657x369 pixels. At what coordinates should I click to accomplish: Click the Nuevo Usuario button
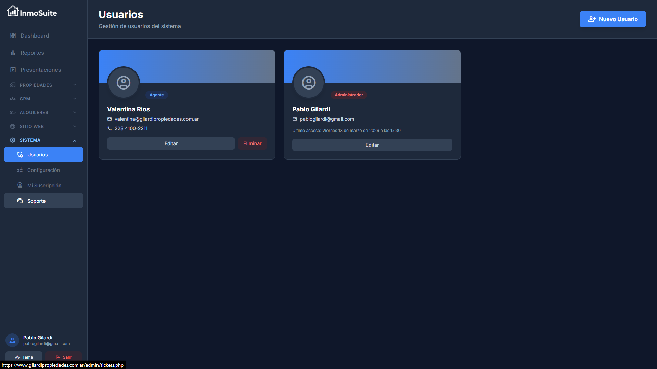pyautogui.click(x=613, y=19)
